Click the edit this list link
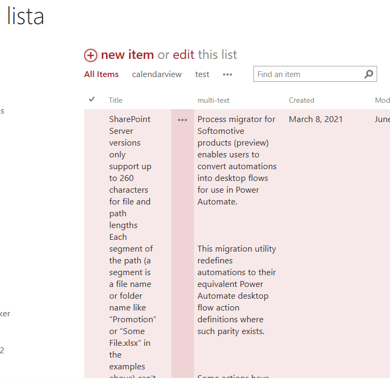 [183, 55]
